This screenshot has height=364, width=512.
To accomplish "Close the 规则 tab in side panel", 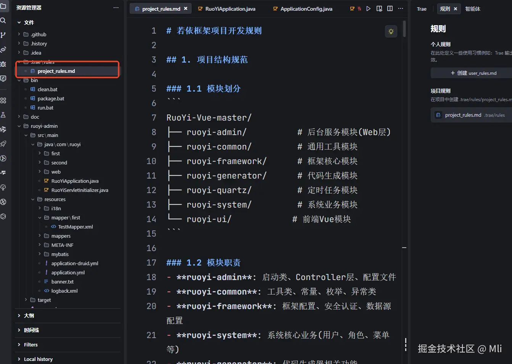I will point(455,9).
